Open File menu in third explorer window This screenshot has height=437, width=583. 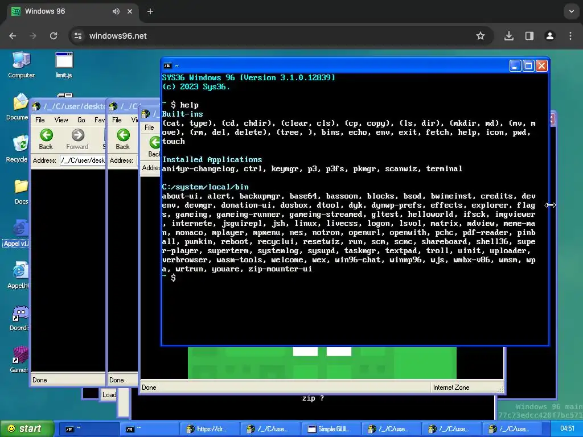click(149, 127)
